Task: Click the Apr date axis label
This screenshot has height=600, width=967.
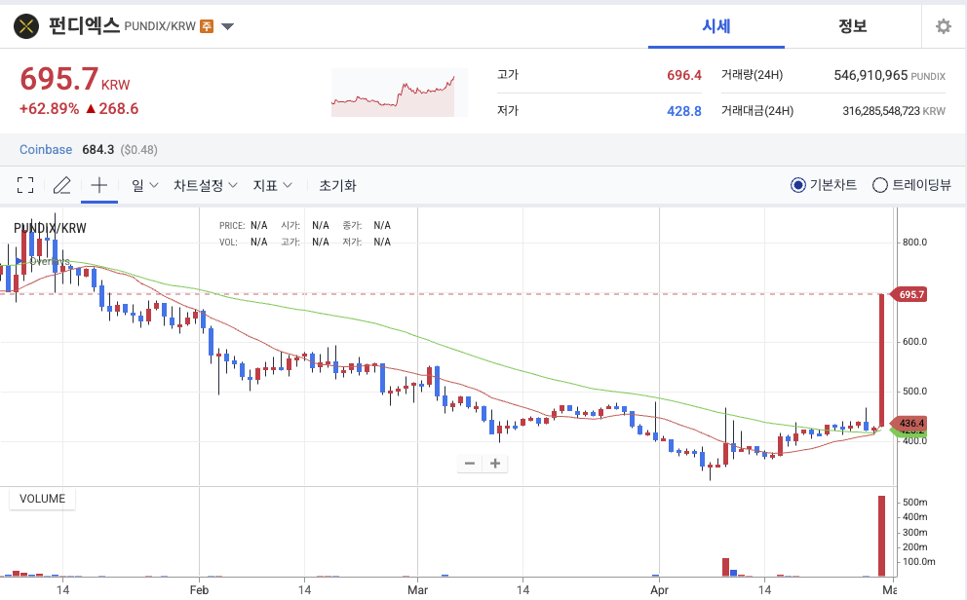Action: click(659, 590)
